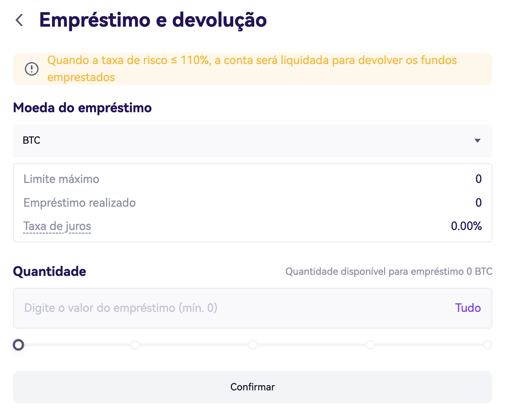Click the Quantidade disponível para empréstimo text
Viewport: 505px width, 420px height.
coord(389,272)
